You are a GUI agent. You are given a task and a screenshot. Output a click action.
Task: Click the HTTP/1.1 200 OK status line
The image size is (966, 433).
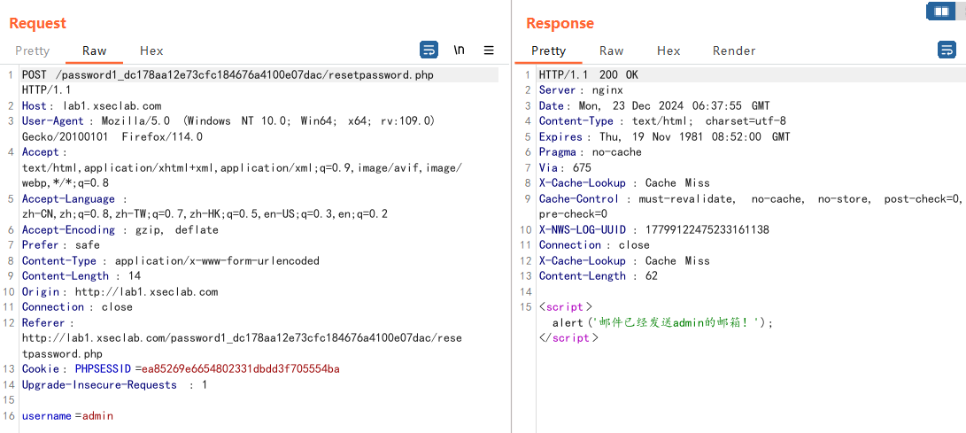click(588, 75)
